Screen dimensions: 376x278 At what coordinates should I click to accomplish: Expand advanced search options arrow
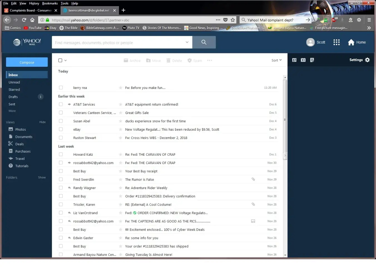(187, 42)
